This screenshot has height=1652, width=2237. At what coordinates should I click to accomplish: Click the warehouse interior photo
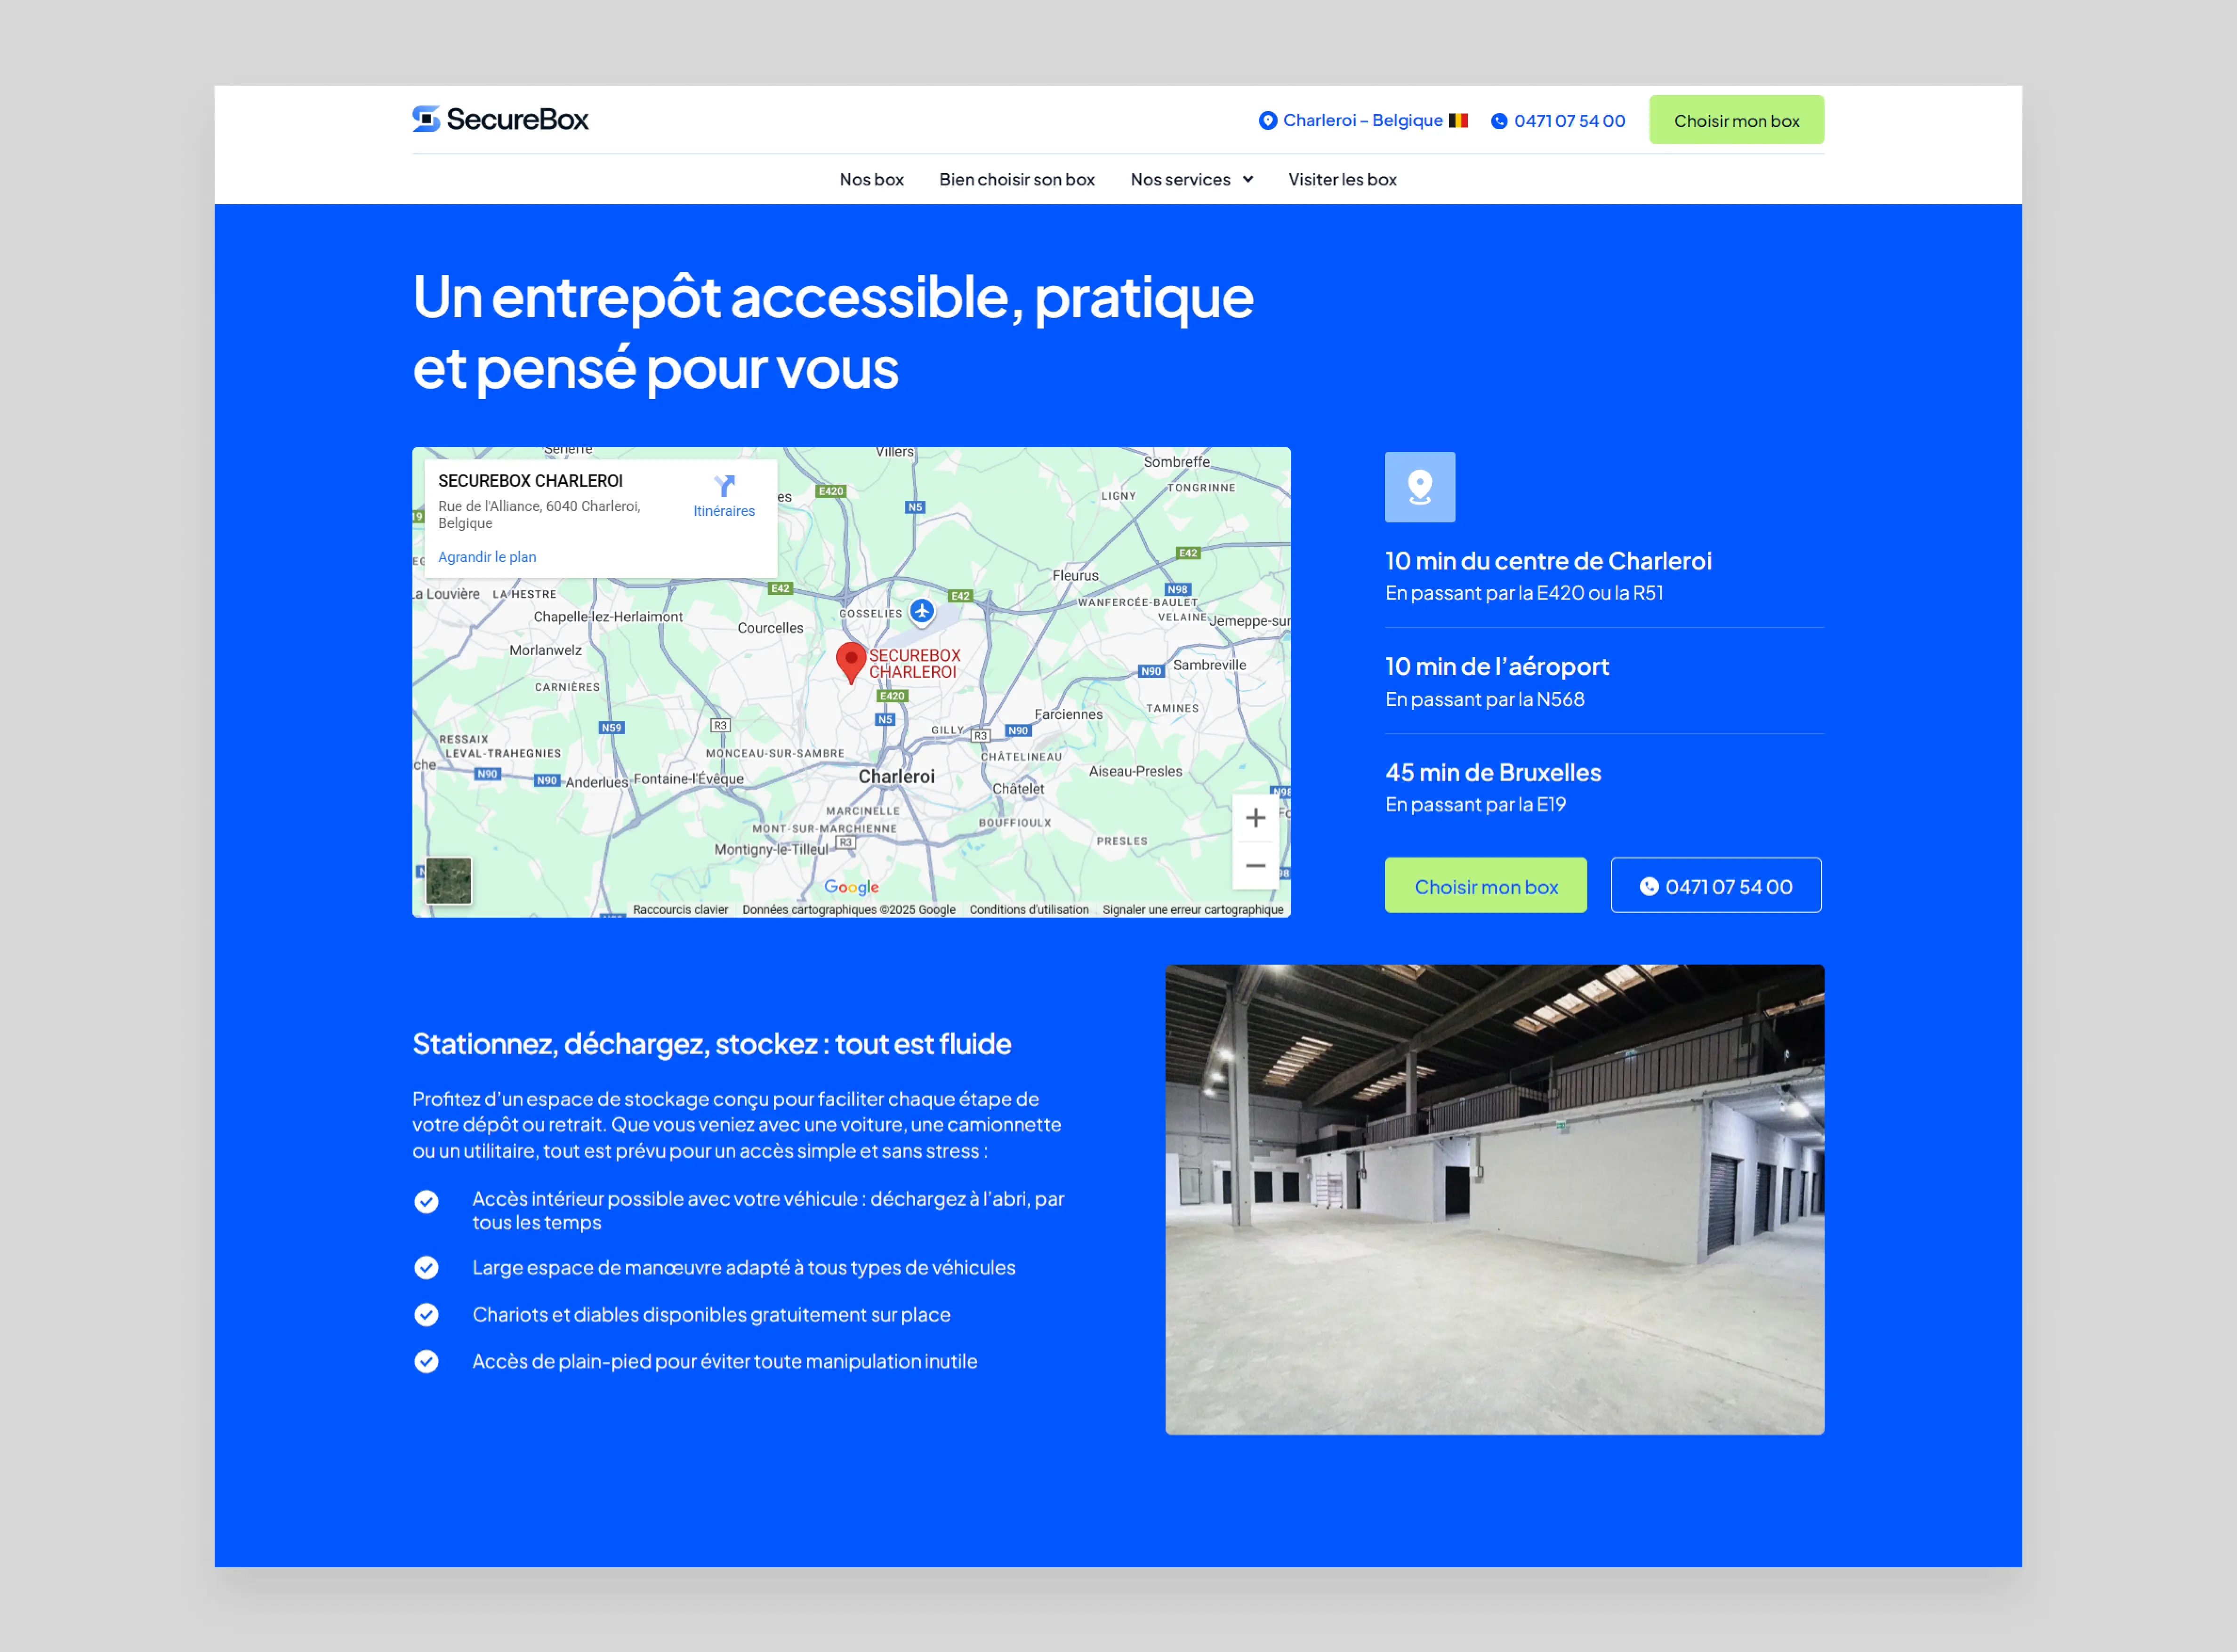[x=1494, y=1199]
